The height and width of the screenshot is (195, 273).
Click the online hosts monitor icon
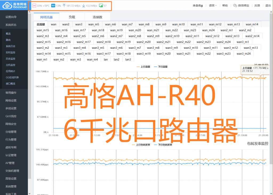(101, 6)
